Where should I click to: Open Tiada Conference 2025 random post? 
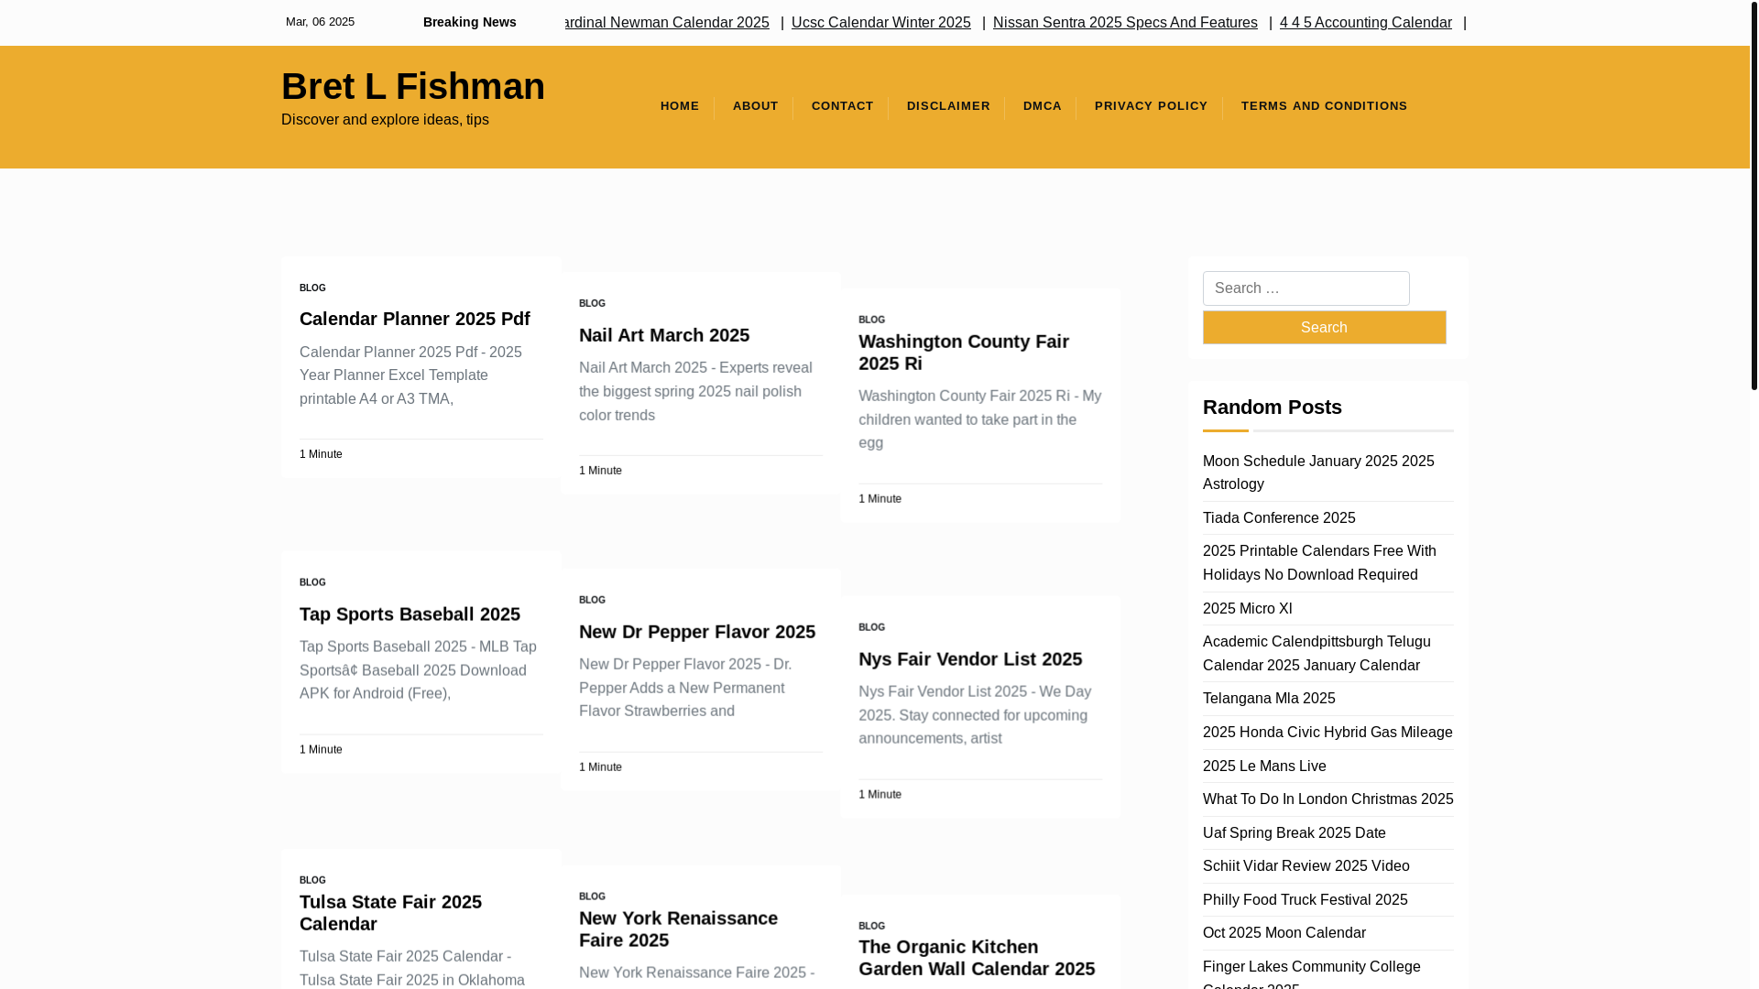tap(1278, 518)
